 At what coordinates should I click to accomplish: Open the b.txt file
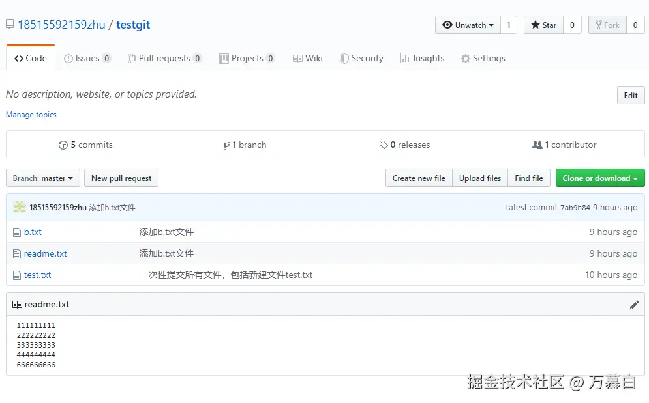[33, 232]
